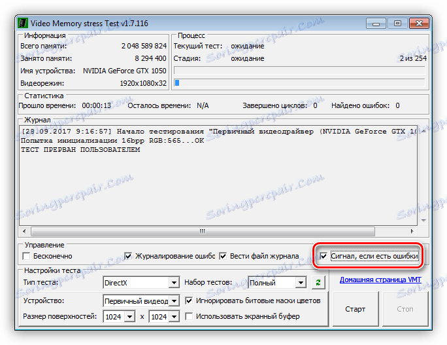The width and height of the screenshot is (447, 345).
Task: Click the Найдено ошибок label
Action: [x=360, y=105]
